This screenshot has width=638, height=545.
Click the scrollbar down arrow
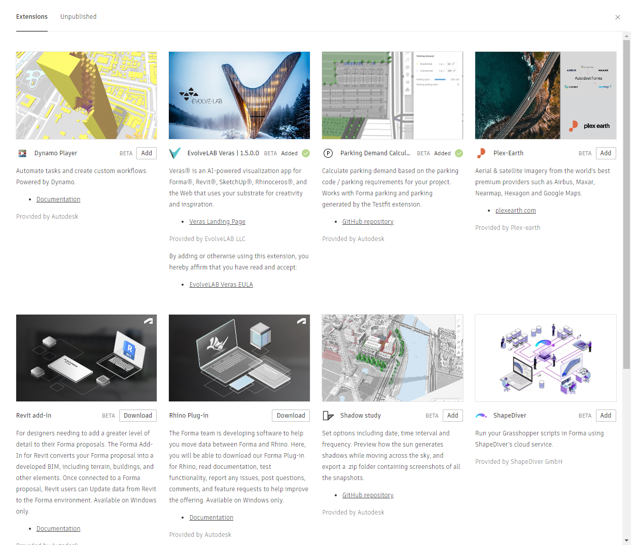pyautogui.click(x=627, y=540)
